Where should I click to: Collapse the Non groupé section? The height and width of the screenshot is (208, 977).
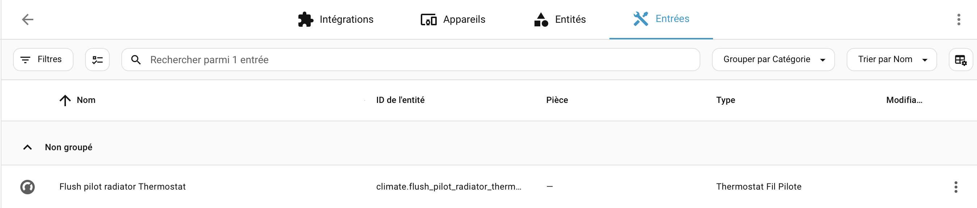click(27, 147)
